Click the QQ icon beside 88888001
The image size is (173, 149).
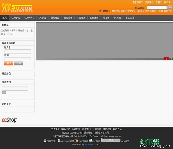point(45,141)
